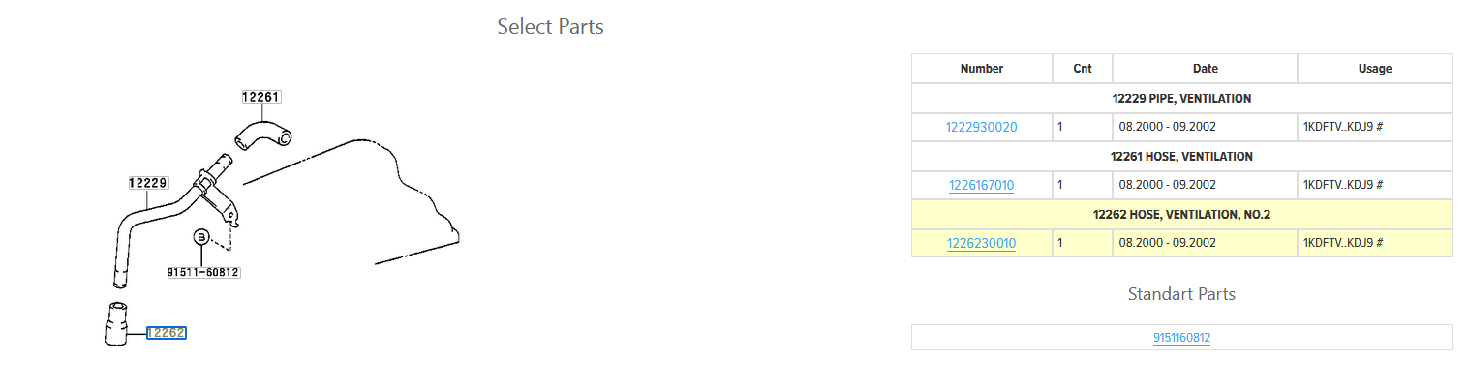Open part number 1222930020
This screenshot has height=391, width=1468.
click(x=982, y=127)
